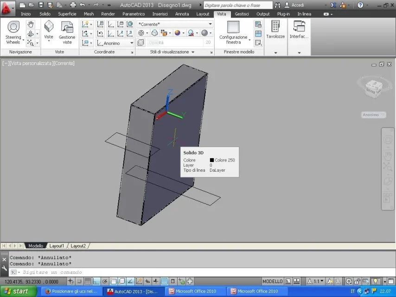Click the Windows start button
Screen dimensions: 396x297
click(18, 291)
